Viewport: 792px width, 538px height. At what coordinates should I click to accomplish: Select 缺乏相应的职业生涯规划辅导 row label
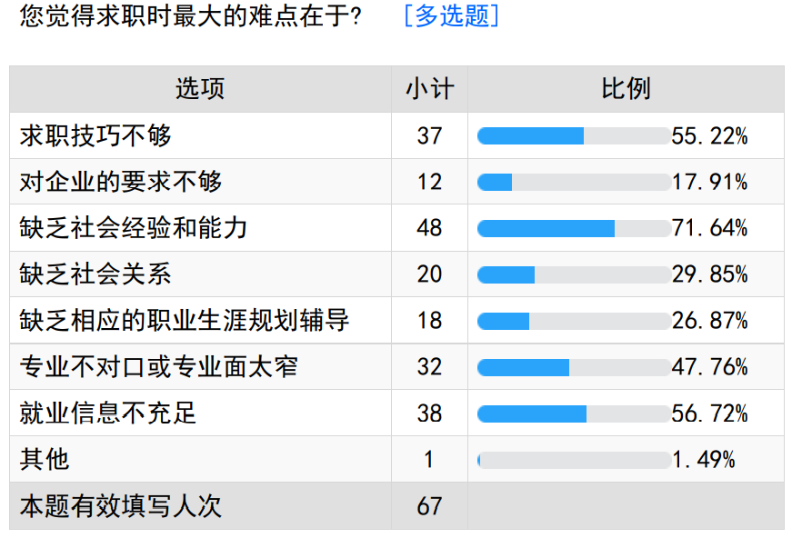(x=185, y=321)
